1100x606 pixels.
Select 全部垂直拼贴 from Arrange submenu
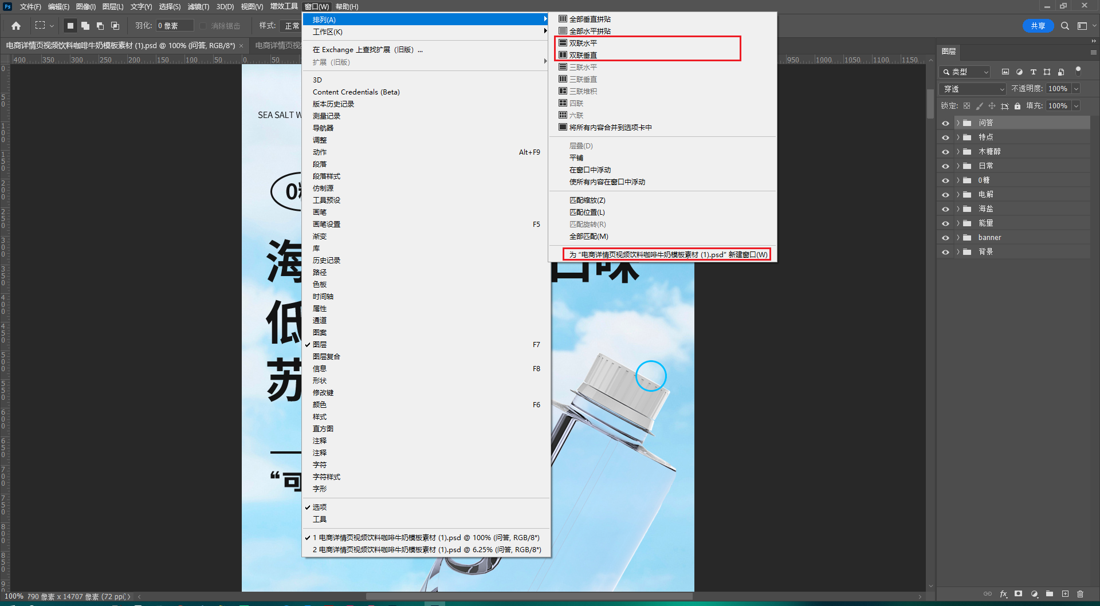pos(590,19)
